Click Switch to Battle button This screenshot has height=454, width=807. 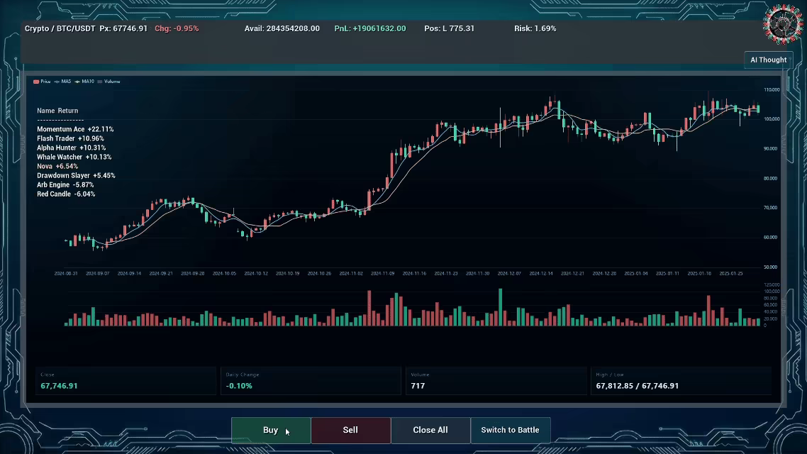pos(510,430)
